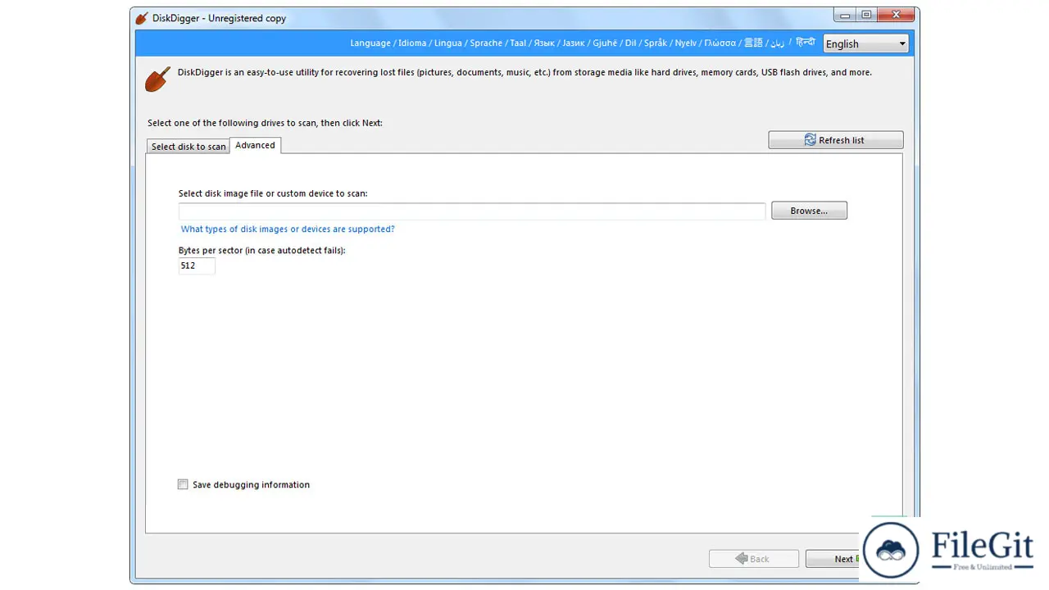This screenshot has height=590, width=1049.
Task: Click the Back button
Action: pyautogui.click(x=754, y=559)
